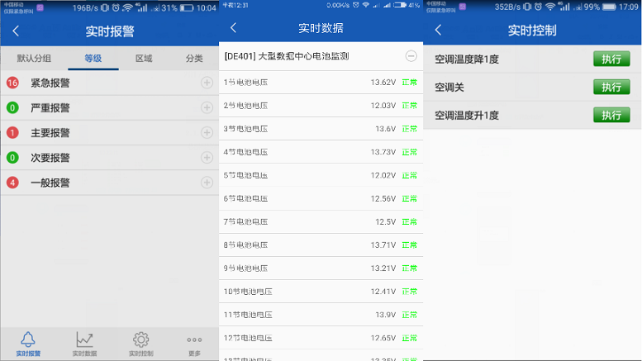Go back from the 实时控制 screen
The height and width of the screenshot is (361, 642).
click(x=438, y=31)
